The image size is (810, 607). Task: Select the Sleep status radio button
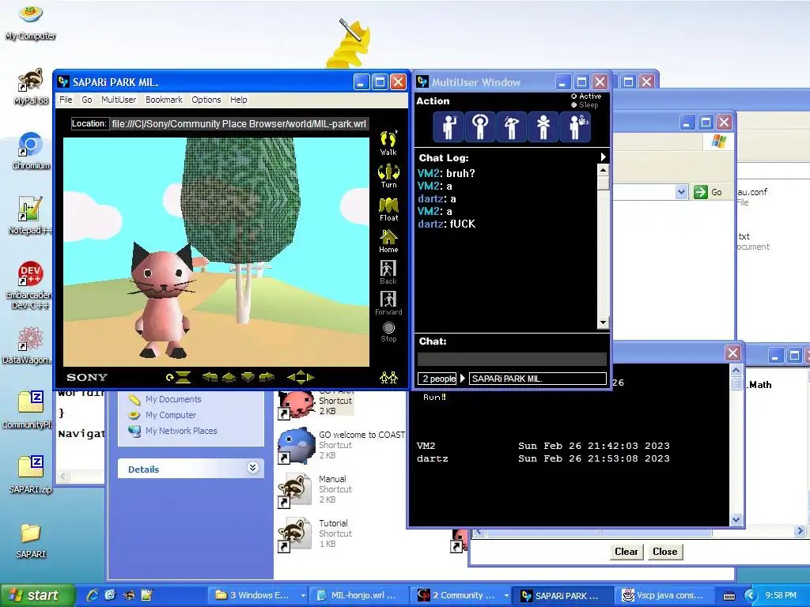574,105
